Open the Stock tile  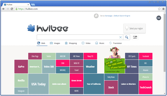[111, 87]
